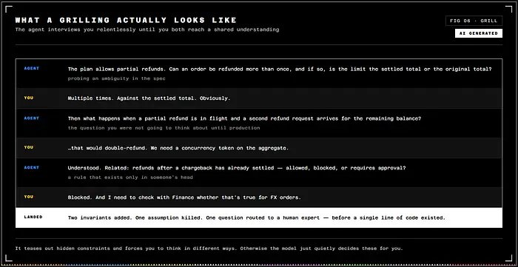Select the heading 'WHAT A GRILLING ACTUALLY LOOKS LIKE'
The height and width of the screenshot is (267, 518).
click(126, 20)
